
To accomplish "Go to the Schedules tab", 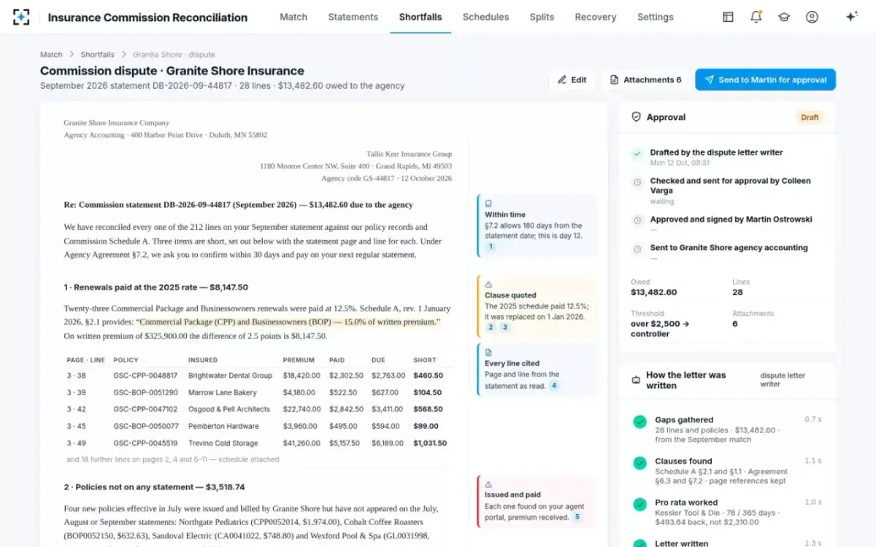I will 485,17.
